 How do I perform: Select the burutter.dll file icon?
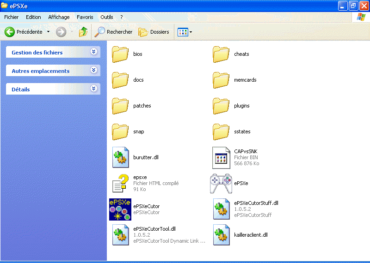click(x=120, y=157)
